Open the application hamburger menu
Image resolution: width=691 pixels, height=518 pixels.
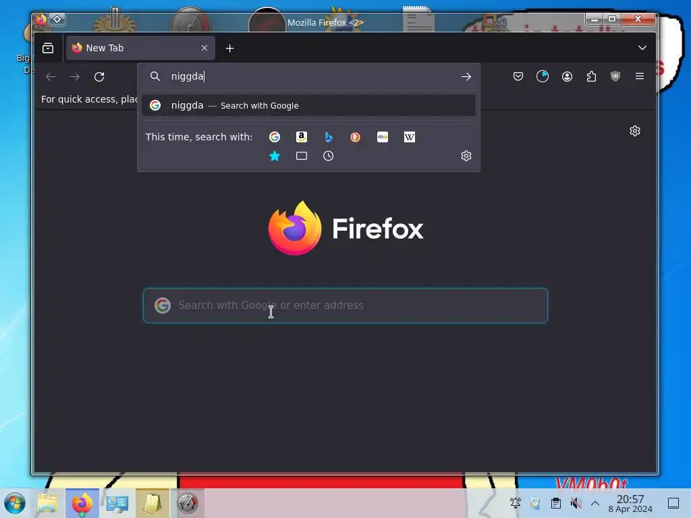(x=640, y=76)
